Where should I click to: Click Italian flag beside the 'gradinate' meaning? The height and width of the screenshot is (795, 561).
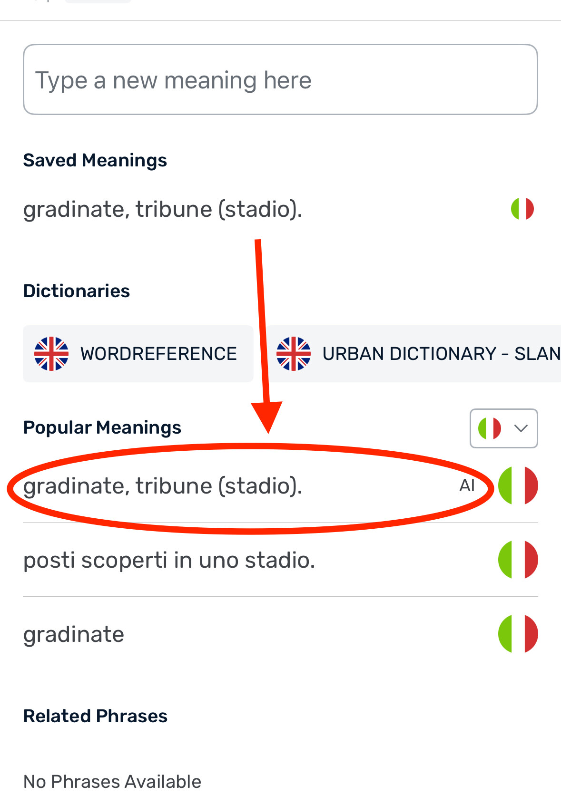(518, 634)
